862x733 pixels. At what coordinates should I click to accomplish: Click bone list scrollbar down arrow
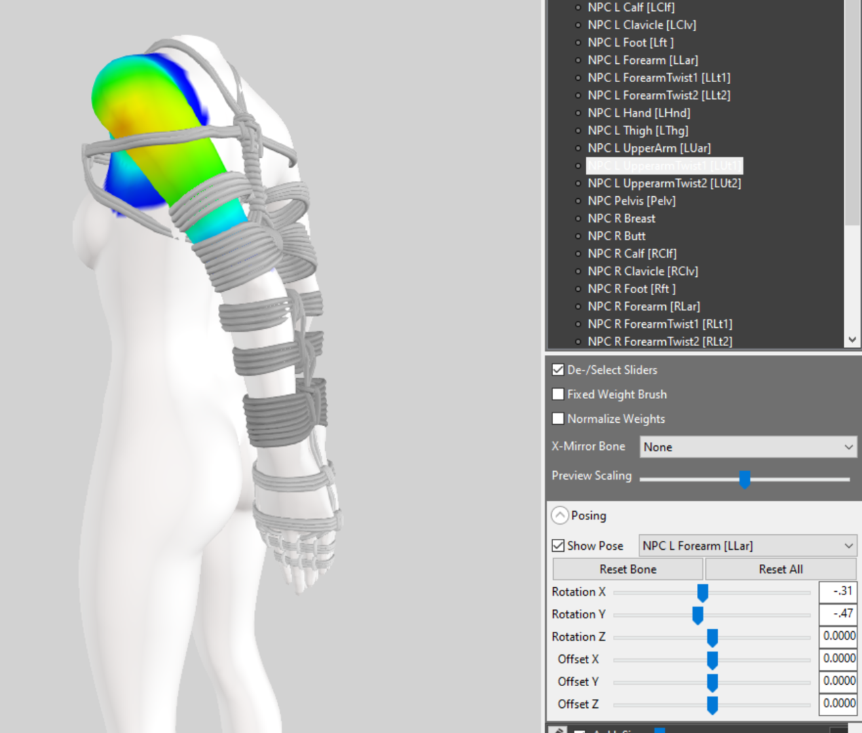[x=852, y=340]
